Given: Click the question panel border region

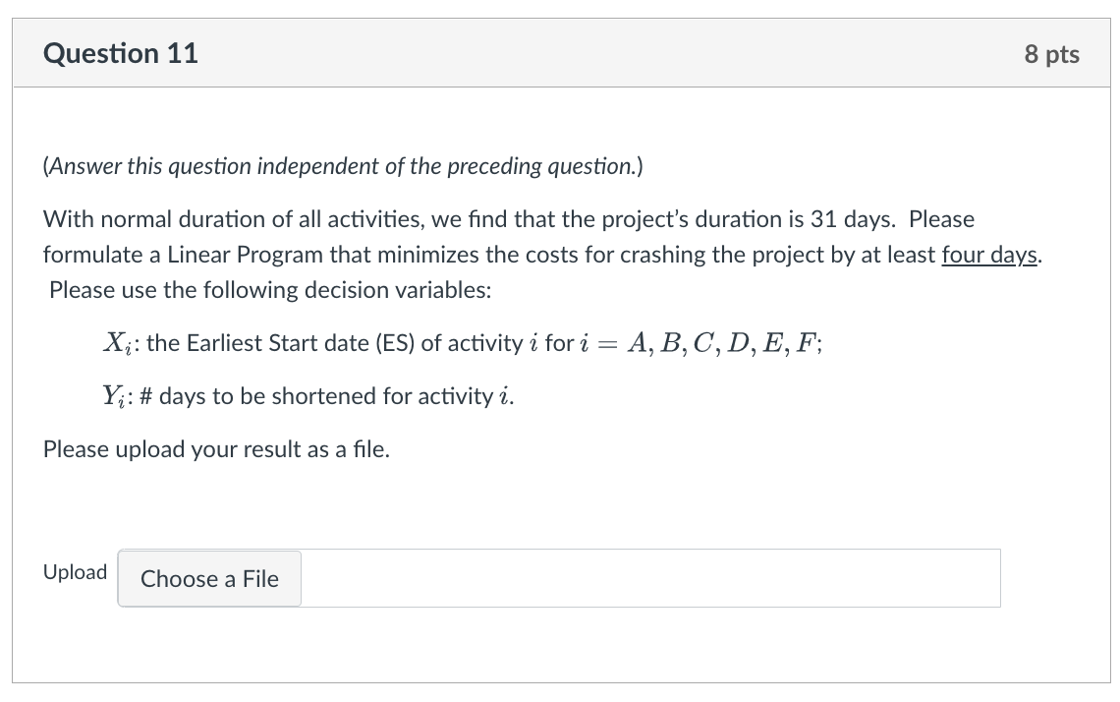Looking at the screenshot, I should point(15,344).
